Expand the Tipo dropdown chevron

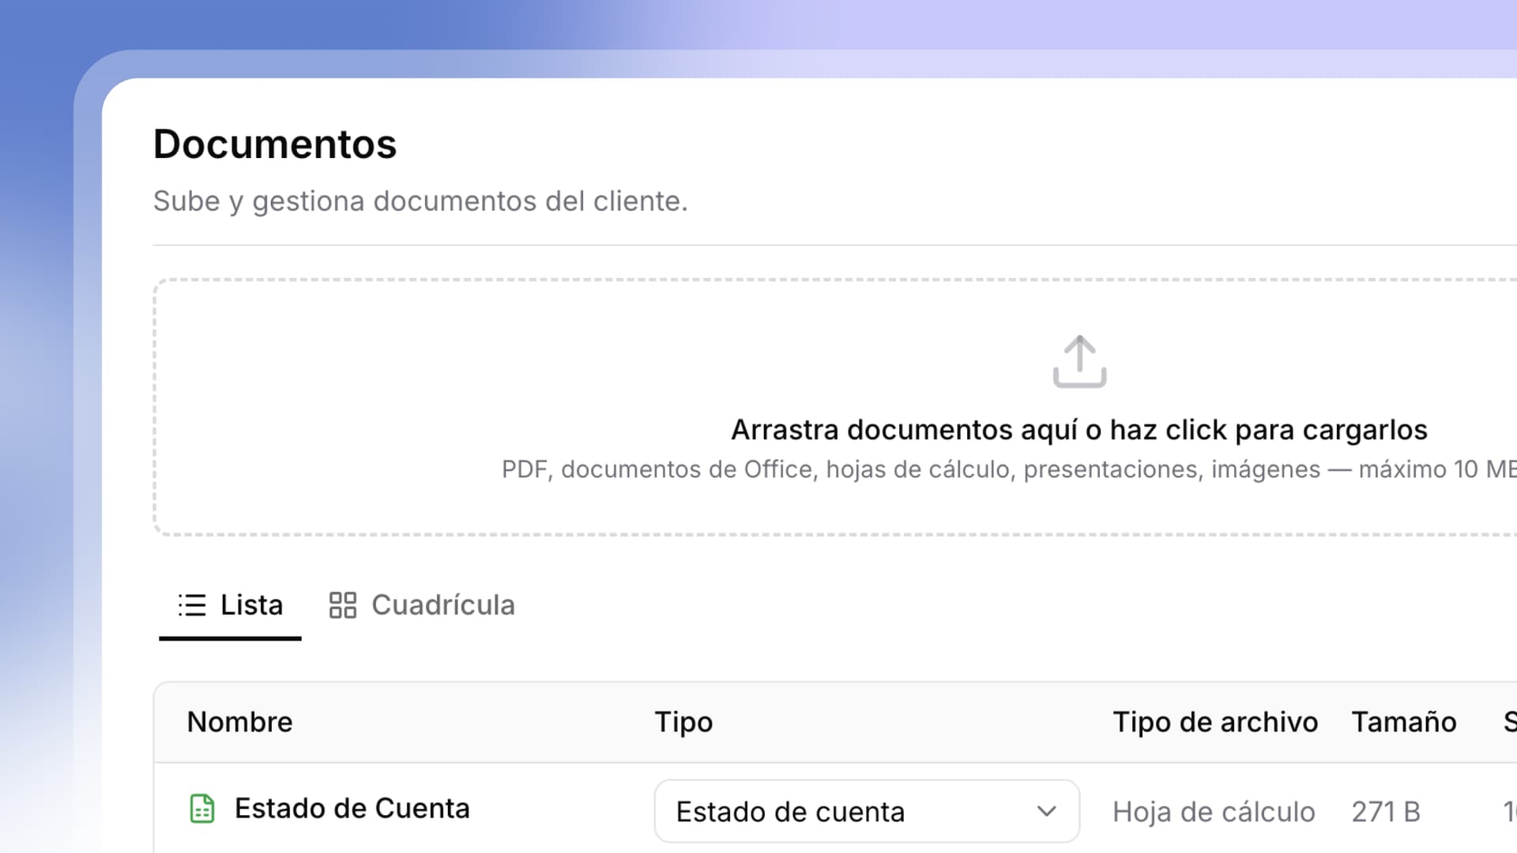click(x=1047, y=811)
